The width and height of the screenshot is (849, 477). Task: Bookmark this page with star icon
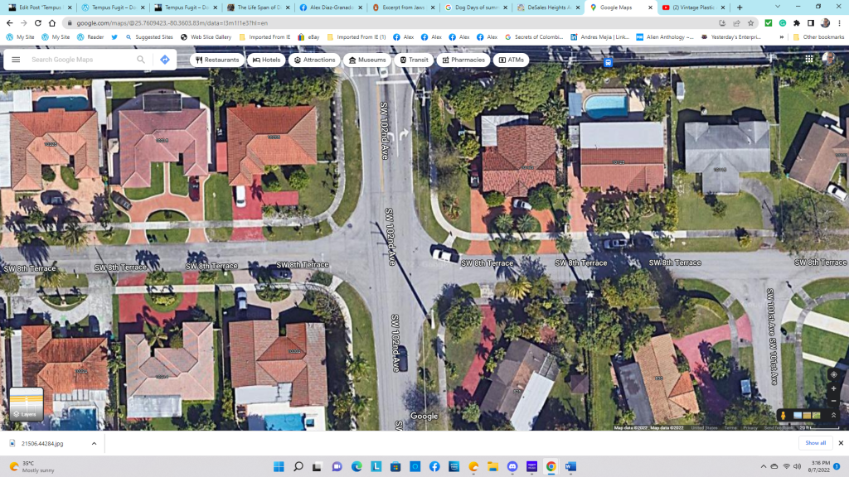tap(750, 23)
